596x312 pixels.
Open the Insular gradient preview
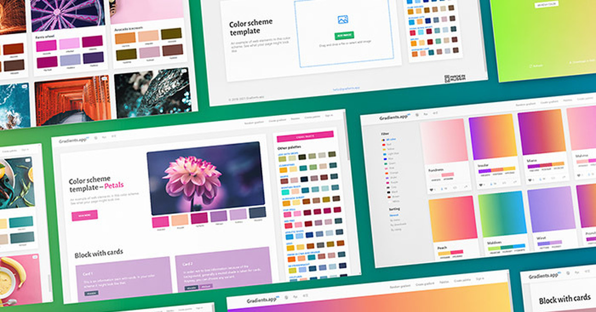(493, 137)
